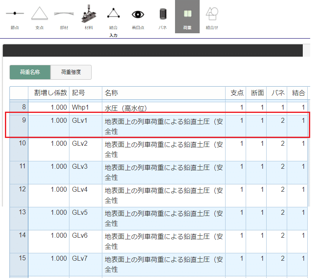Click the name cell in GLv3 row
This screenshot has height=280, width=311.
[x=164, y=172]
